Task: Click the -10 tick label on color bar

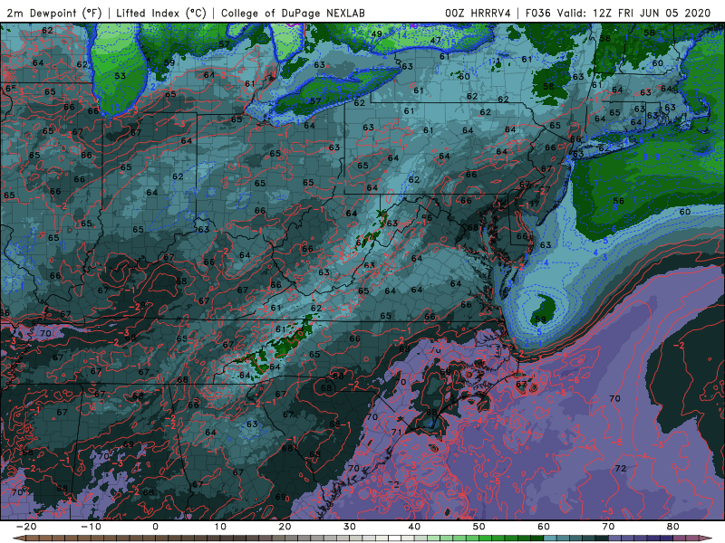Action: (x=91, y=527)
